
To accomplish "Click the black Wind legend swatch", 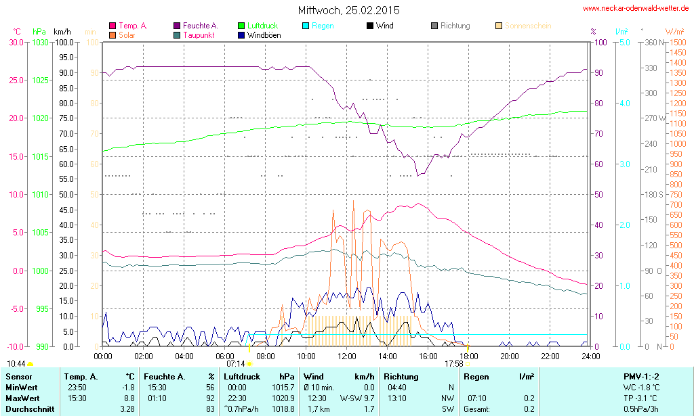I will click(369, 26).
